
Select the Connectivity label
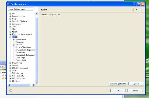(18, 16)
